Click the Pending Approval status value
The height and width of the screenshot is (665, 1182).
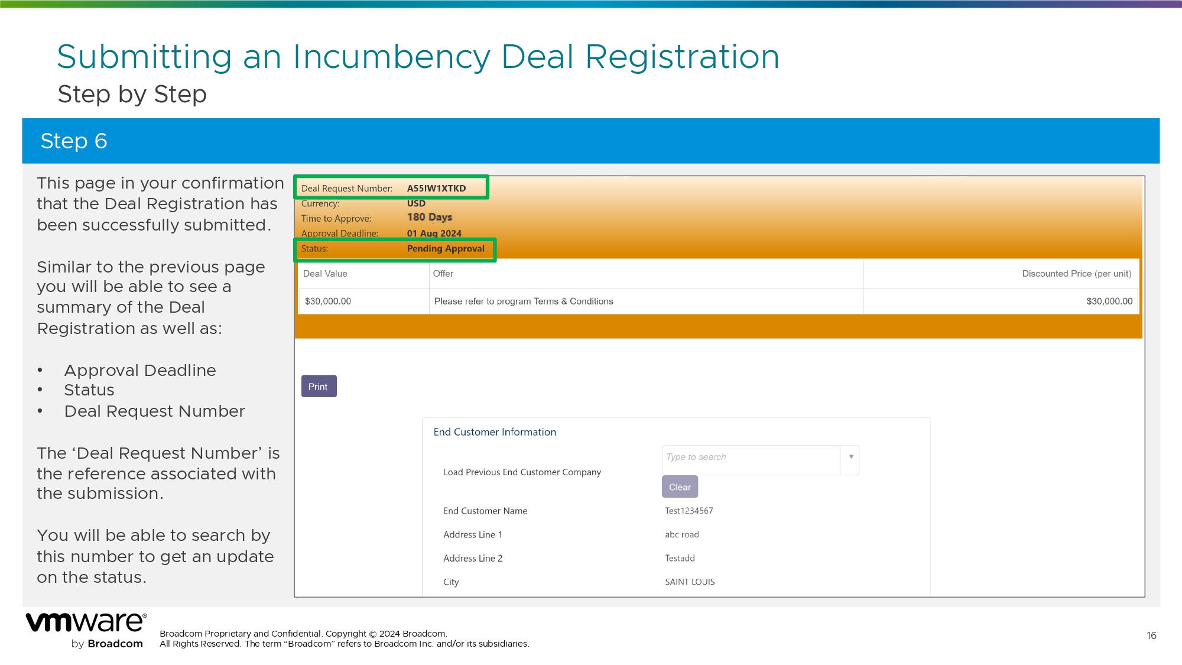click(446, 249)
